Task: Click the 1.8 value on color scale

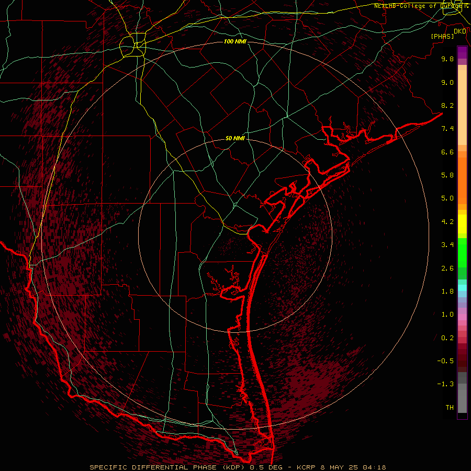Action: coord(447,291)
